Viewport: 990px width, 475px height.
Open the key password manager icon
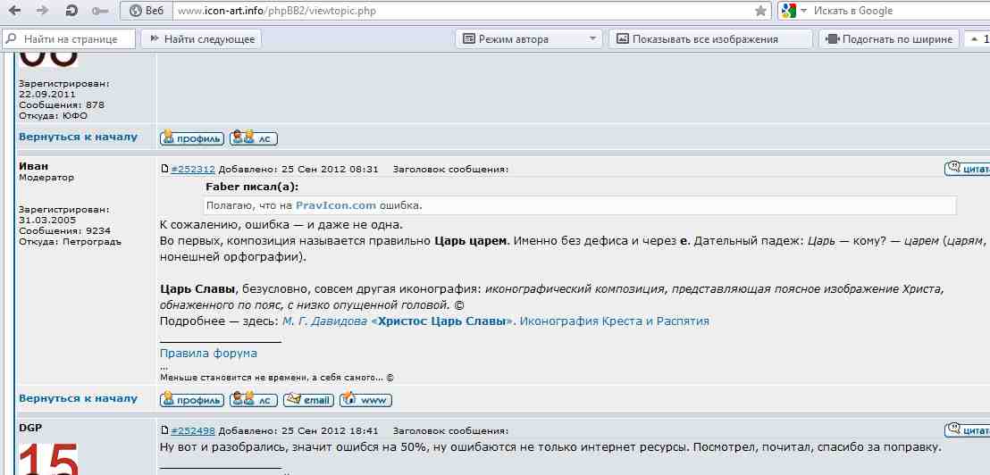pos(100,11)
